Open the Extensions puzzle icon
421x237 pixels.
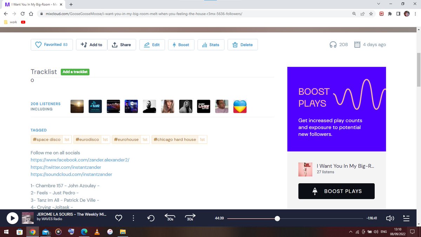390,14
